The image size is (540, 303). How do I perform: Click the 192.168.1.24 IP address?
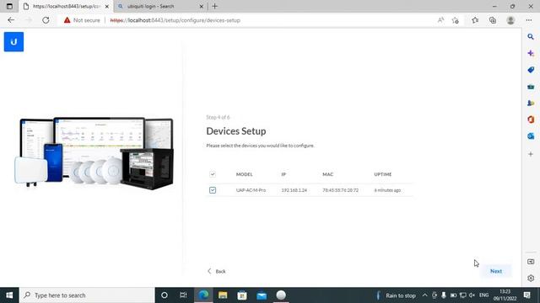(294, 190)
